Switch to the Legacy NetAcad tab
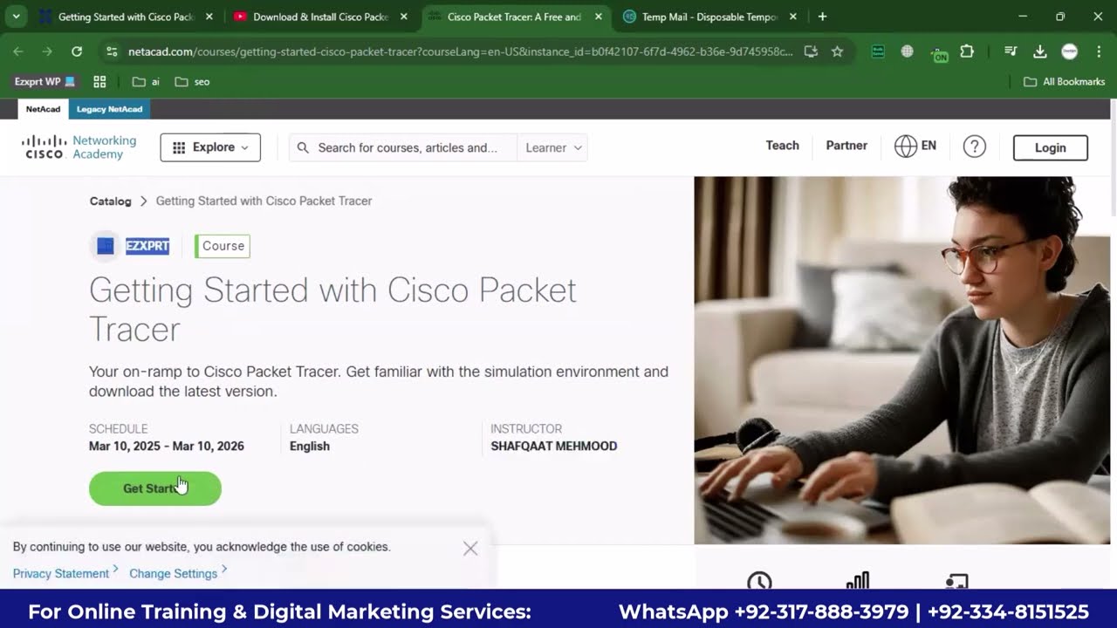The width and height of the screenshot is (1117, 628). click(x=109, y=109)
